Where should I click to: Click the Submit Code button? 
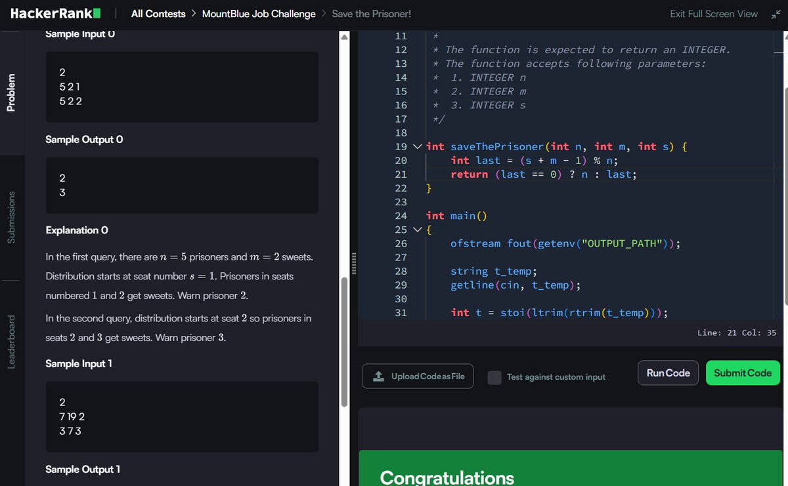pyautogui.click(x=743, y=373)
